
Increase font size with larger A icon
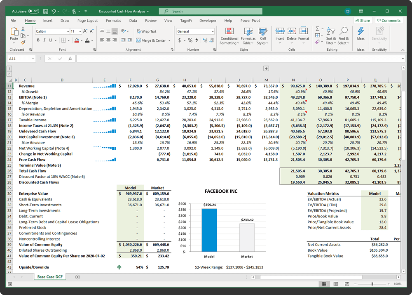(85, 31)
